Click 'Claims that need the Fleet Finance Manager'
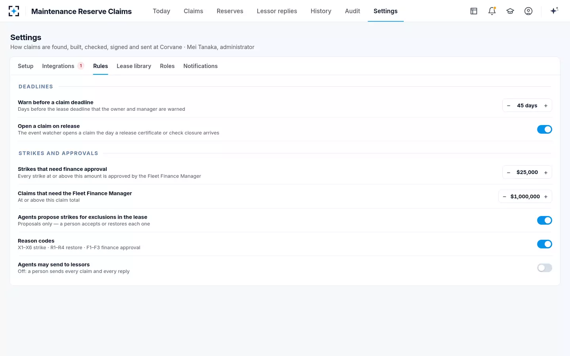Image resolution: width=570 pixels, height=356 pixels. click(x=75, y=193)
